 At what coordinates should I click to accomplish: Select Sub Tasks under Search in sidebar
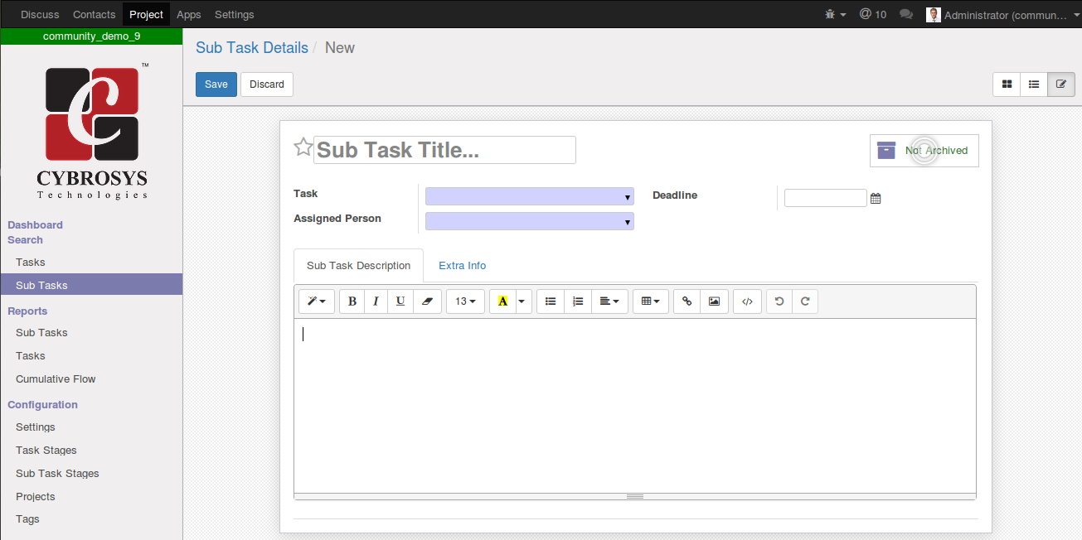click(x=91, y=285)
